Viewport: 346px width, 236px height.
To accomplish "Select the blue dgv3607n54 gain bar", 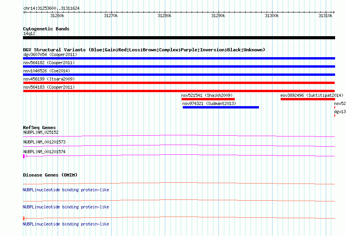I will 179,58.
